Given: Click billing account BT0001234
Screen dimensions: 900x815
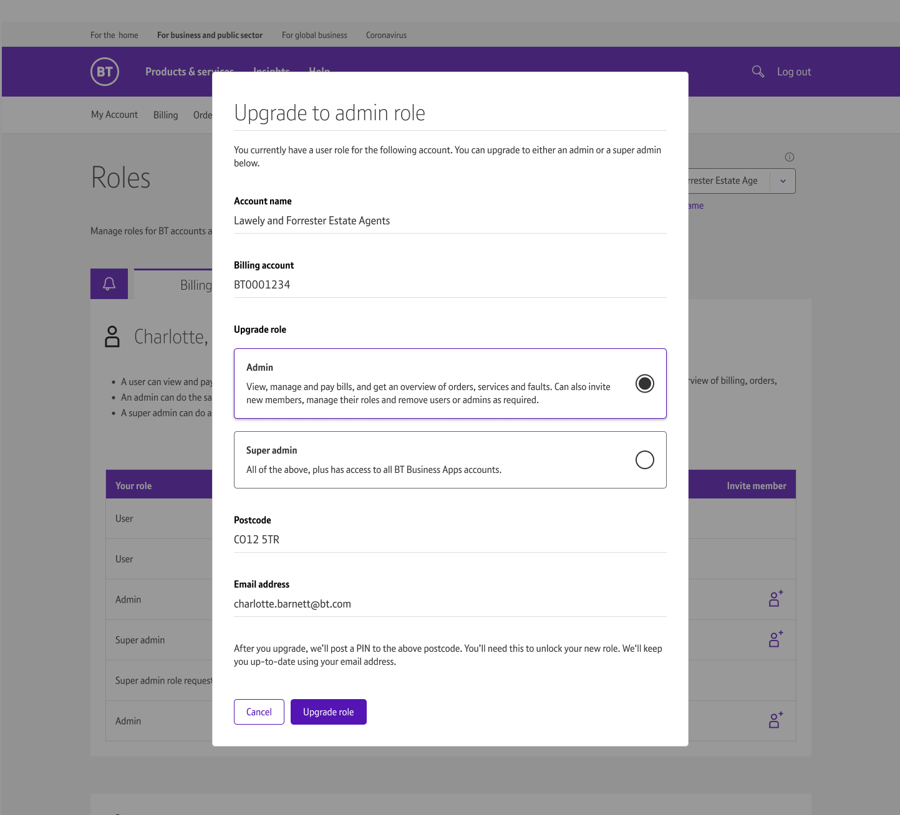Looking at the screenshot, I should click(262, 285).
